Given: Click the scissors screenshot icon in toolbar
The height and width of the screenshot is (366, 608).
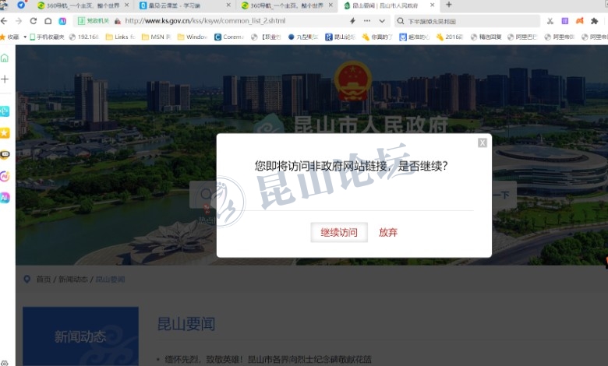Looking at the screenshot, I should point(550,21).
